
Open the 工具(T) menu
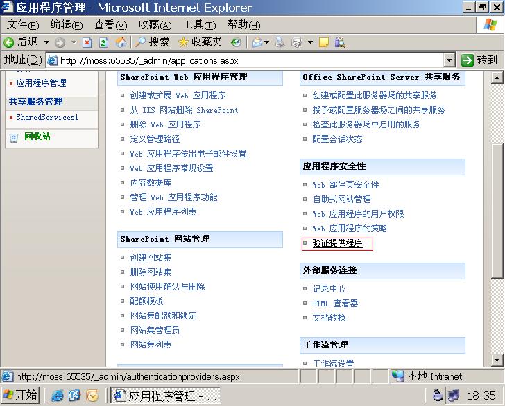click(x=198, y=25)
